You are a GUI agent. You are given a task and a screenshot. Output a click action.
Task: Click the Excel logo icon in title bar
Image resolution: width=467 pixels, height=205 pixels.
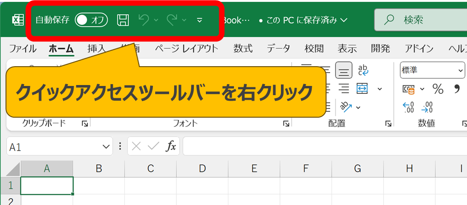point(18,20)
